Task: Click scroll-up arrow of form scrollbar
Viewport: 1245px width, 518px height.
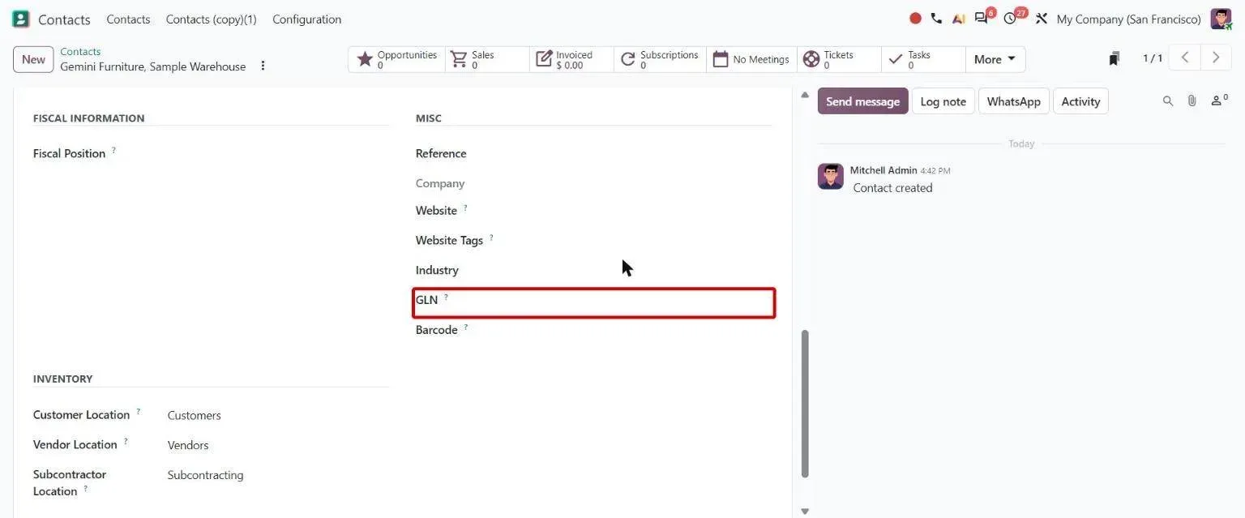Action: tap(805, 95)
